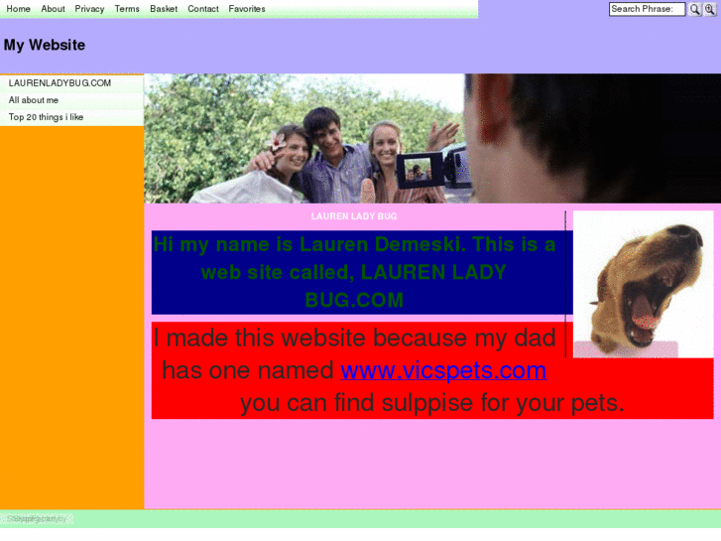Click the LAUREN LADY BUG heading

coord(354,216)
